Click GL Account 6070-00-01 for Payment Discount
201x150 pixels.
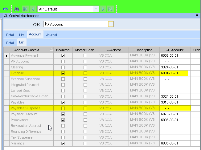175,114
